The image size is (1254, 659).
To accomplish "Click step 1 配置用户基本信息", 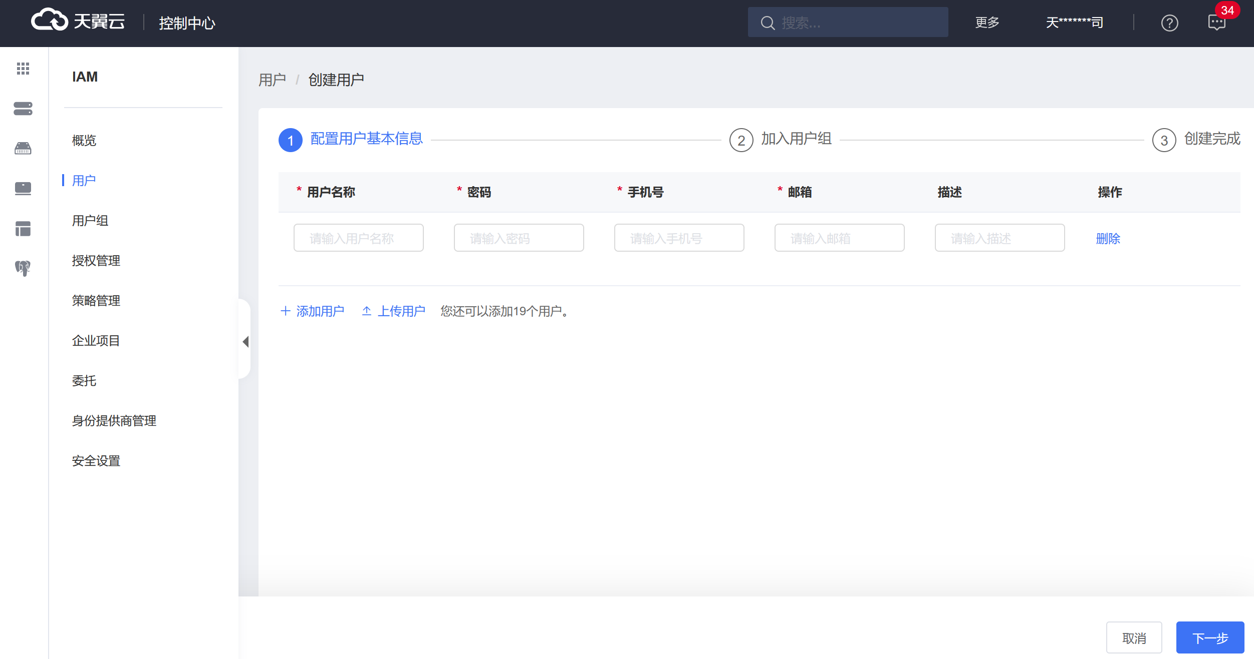I will click(x=351, y=140).
